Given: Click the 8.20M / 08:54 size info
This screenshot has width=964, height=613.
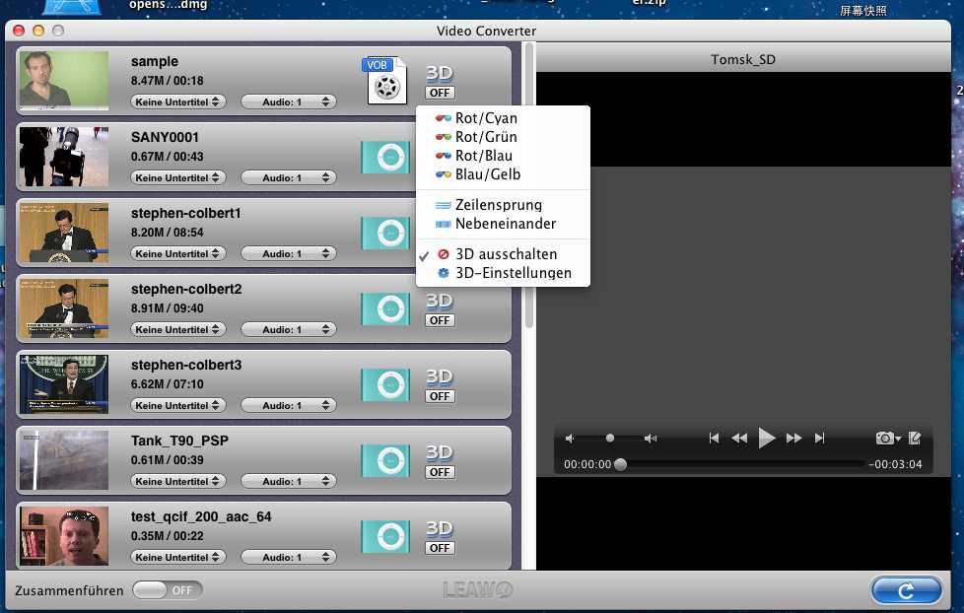Looking at the screenshot, I should 168,233.
